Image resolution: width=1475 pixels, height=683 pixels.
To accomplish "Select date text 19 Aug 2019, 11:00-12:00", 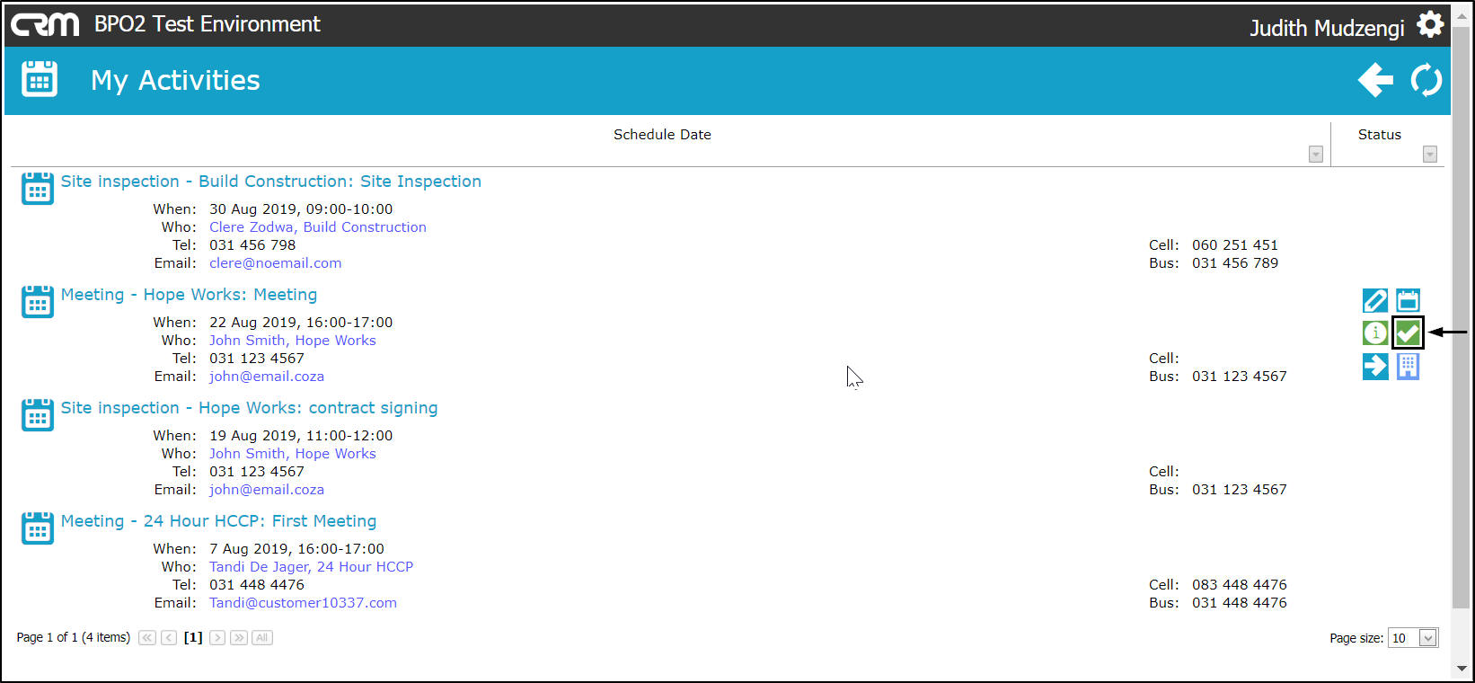I will [x=301, y=436].
